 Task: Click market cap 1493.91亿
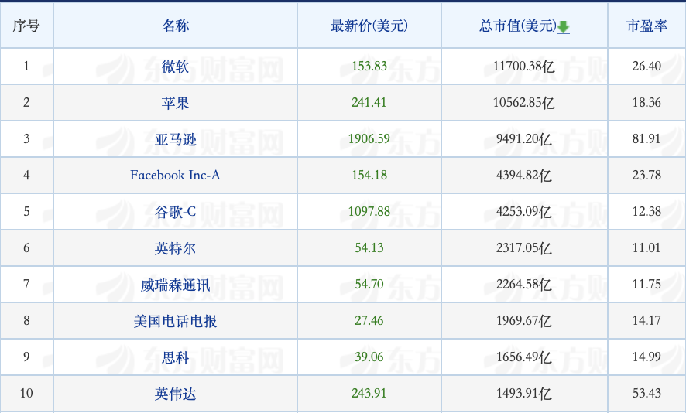523,394
